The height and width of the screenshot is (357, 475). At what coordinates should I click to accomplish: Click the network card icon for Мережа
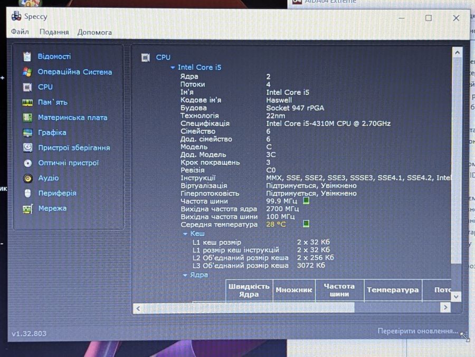point(27,209)
